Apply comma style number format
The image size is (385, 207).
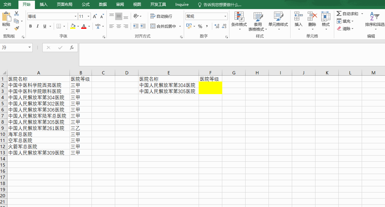(x=207, y=26)
